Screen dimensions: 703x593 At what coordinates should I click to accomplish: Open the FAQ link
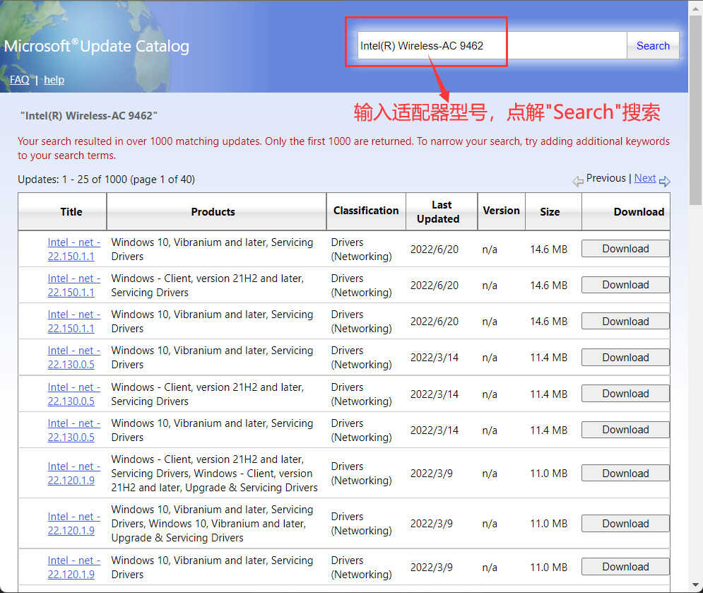(19, 80)
